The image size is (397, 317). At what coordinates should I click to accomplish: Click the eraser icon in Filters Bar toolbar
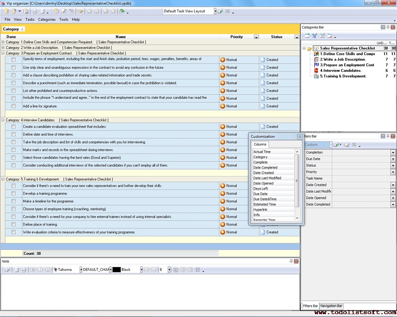tap(347, 144)
